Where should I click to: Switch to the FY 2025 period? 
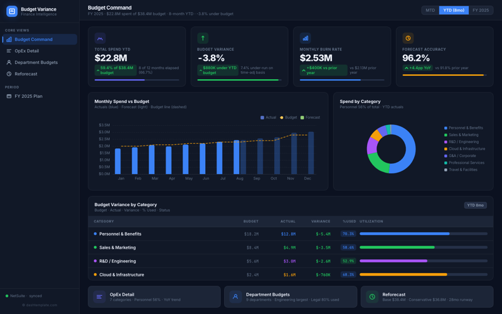point(481,10)
